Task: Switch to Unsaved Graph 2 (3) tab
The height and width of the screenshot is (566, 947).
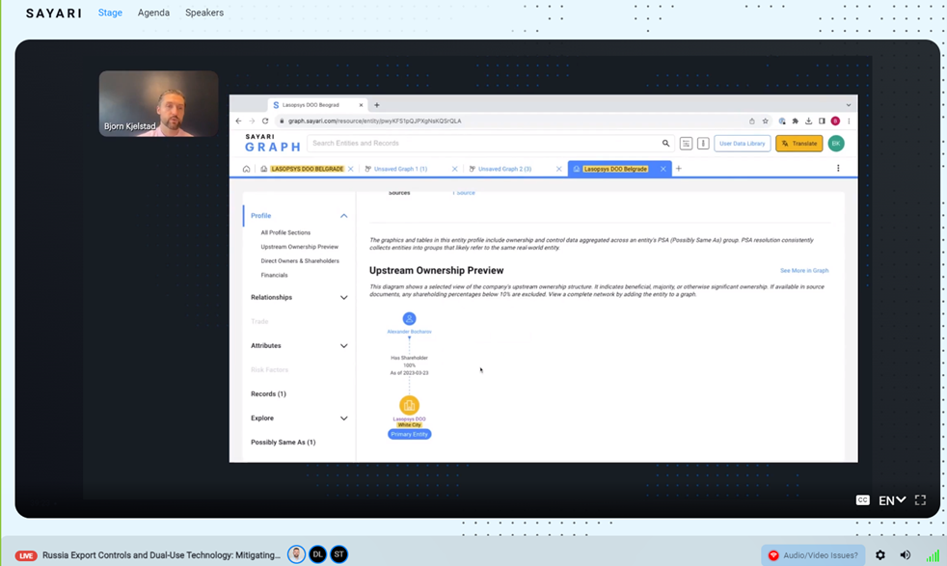Action: 504,169
